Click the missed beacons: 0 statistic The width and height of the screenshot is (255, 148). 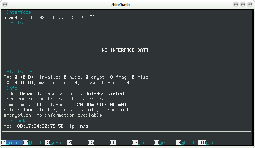pyautogui.click(x=106, y=82)
